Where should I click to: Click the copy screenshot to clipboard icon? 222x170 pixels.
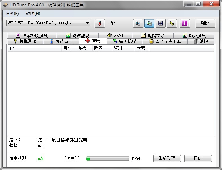[149, 23]
